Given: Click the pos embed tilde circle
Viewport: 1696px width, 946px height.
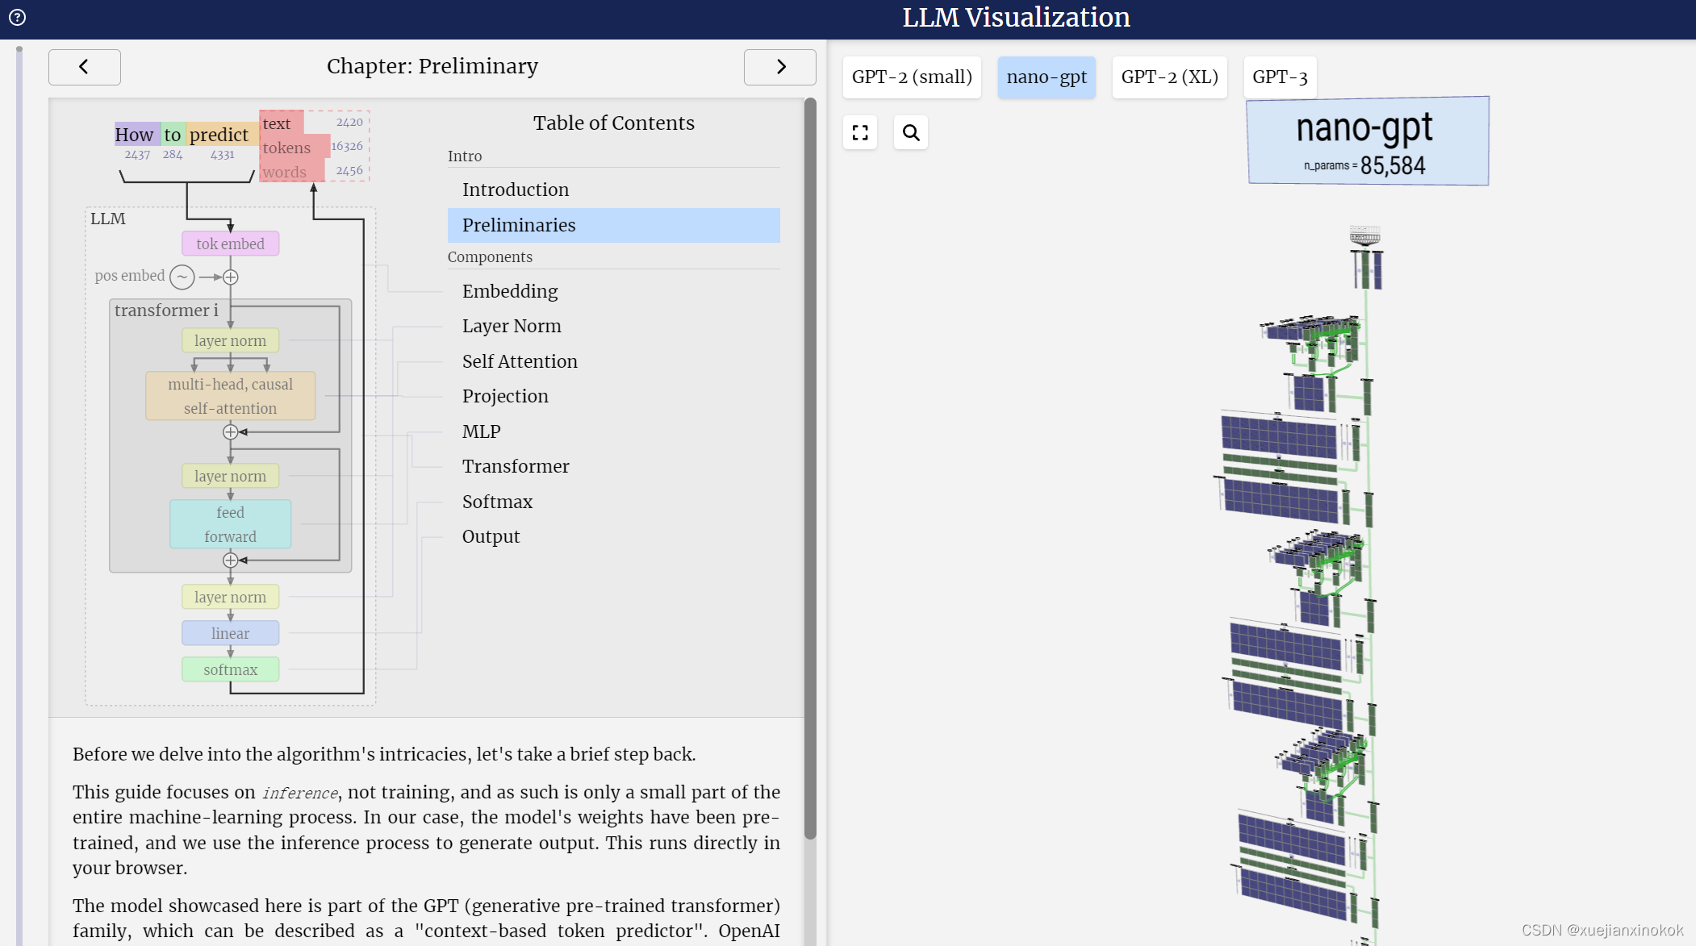Looking at the screenshot, I should point(182,277).
